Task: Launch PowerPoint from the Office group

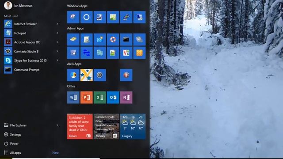Action: (x=87, y=97)
